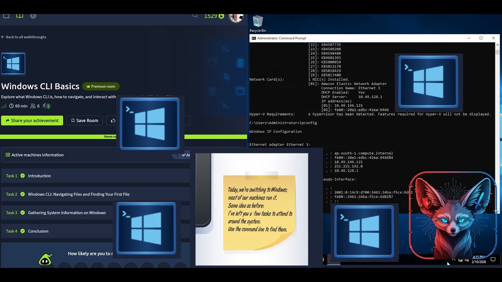Click Task 4 green completed checkmark
This screenshot has height=282, width=502.
[x=22, y=231]
